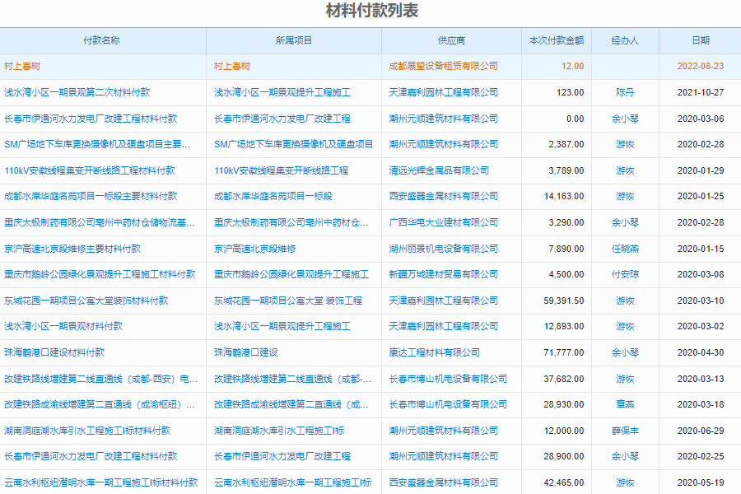Open 西安盛器金属材料有限公司 in the 14,163.00 row

tap(443, 196)
